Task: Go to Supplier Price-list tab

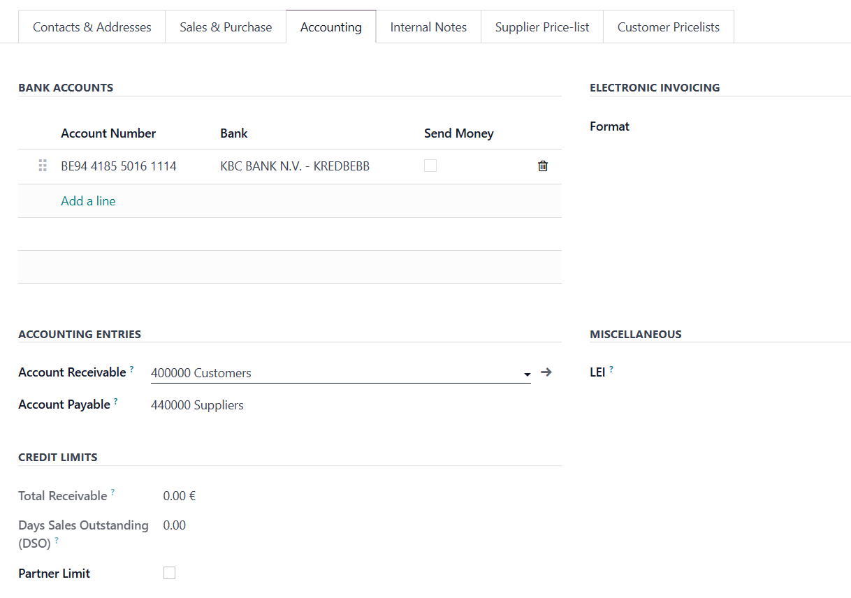Action: [542, 27]
